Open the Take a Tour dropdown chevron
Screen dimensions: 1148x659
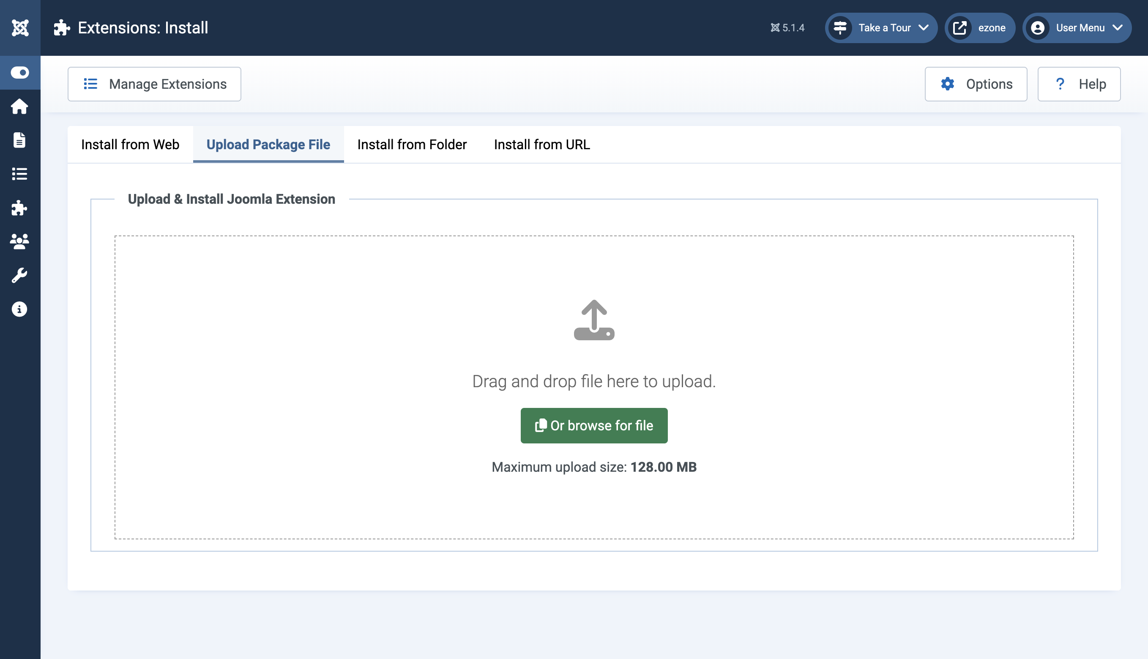coord(924,27)
